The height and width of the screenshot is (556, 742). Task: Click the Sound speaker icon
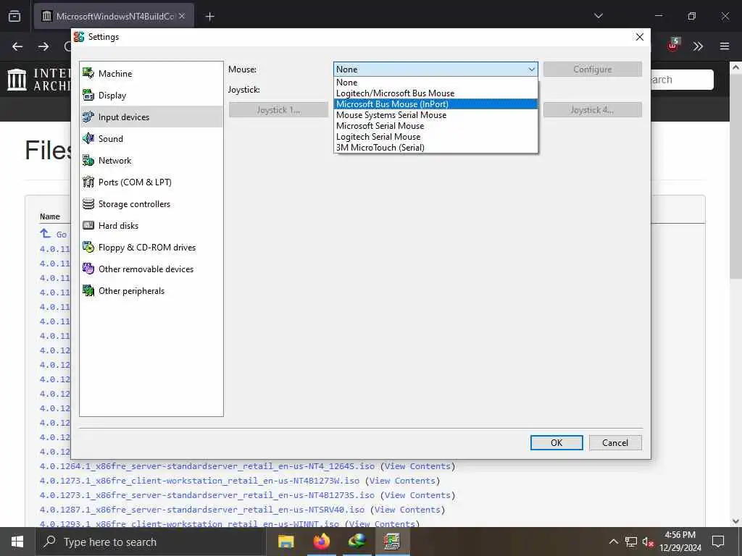tap(88, 138)
